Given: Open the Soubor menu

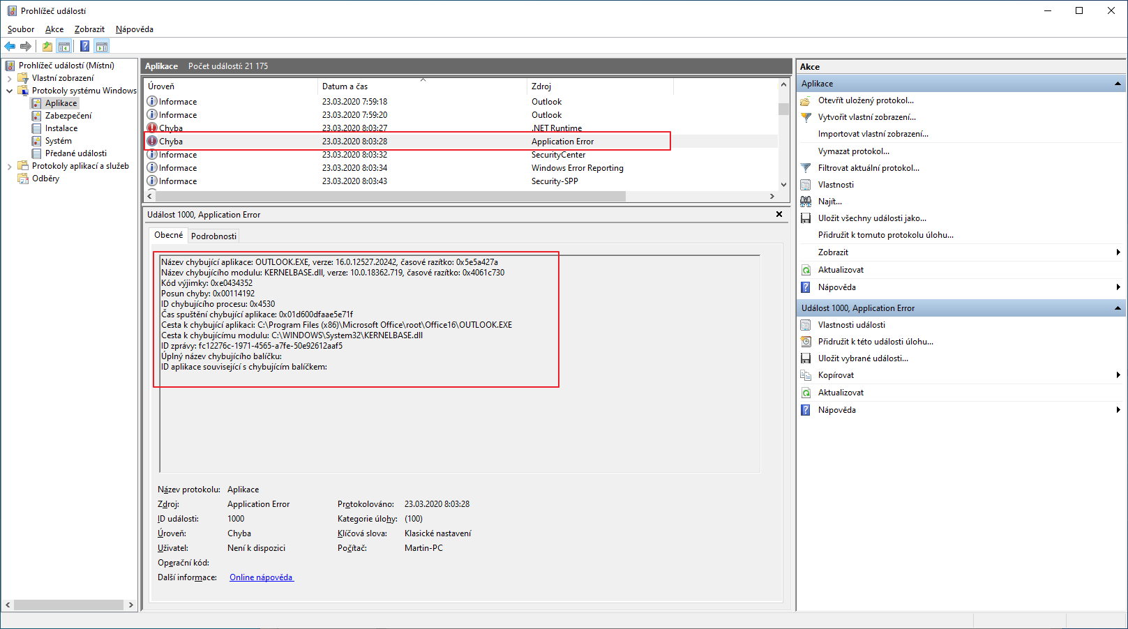Looking at the screenshot, I should (21, 29).
